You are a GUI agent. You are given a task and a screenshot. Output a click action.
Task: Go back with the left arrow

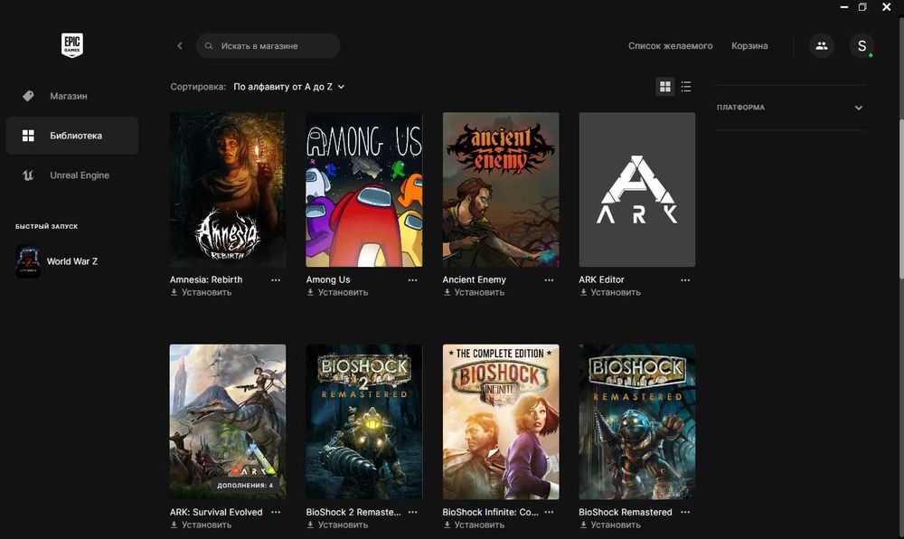[x=180, y=45]
